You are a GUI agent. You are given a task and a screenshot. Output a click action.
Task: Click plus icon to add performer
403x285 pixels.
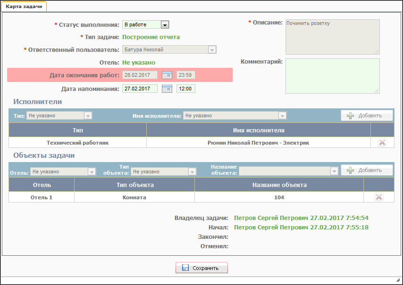351,115
